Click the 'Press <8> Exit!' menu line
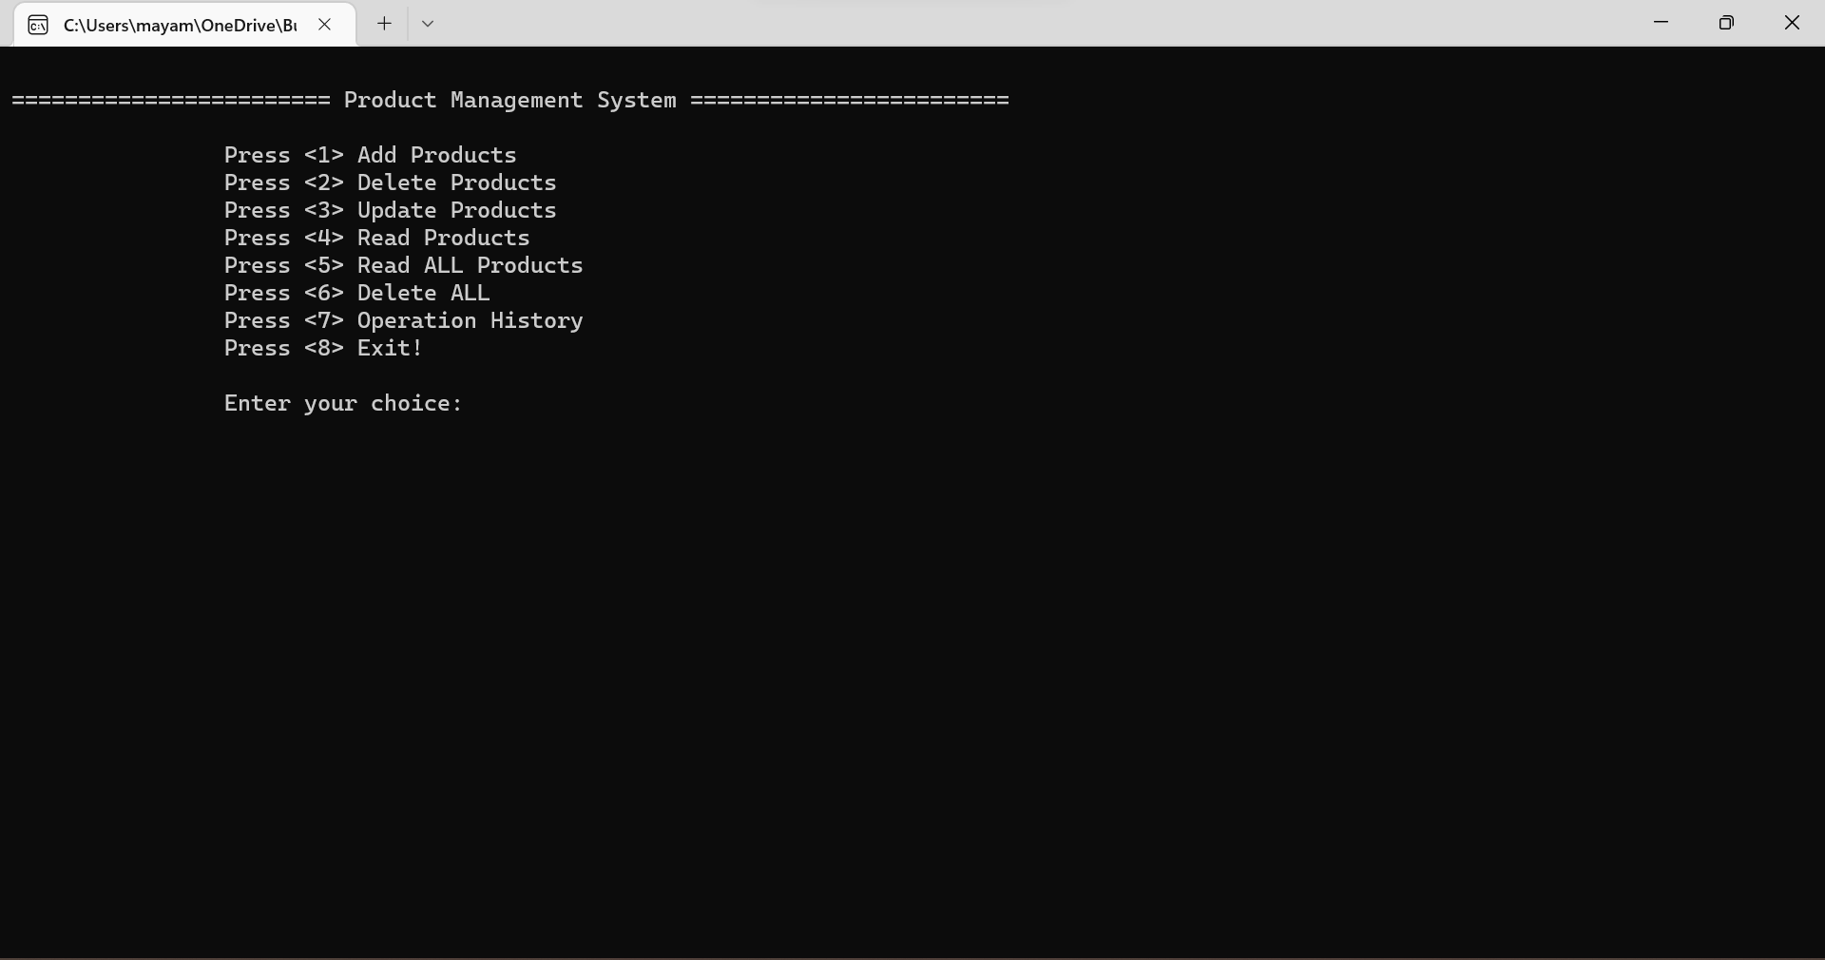Screen dimensions: 1825x960 pos(322,349)
